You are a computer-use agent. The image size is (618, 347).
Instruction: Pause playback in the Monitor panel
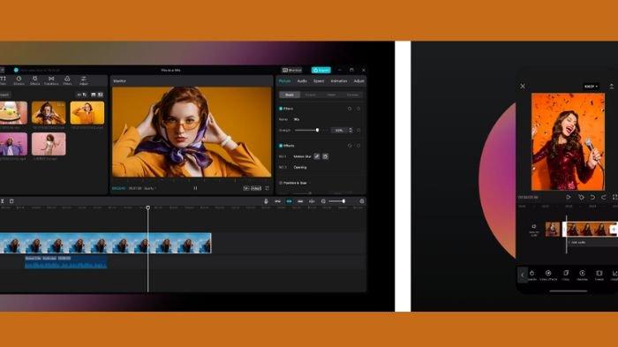(195, 188)
